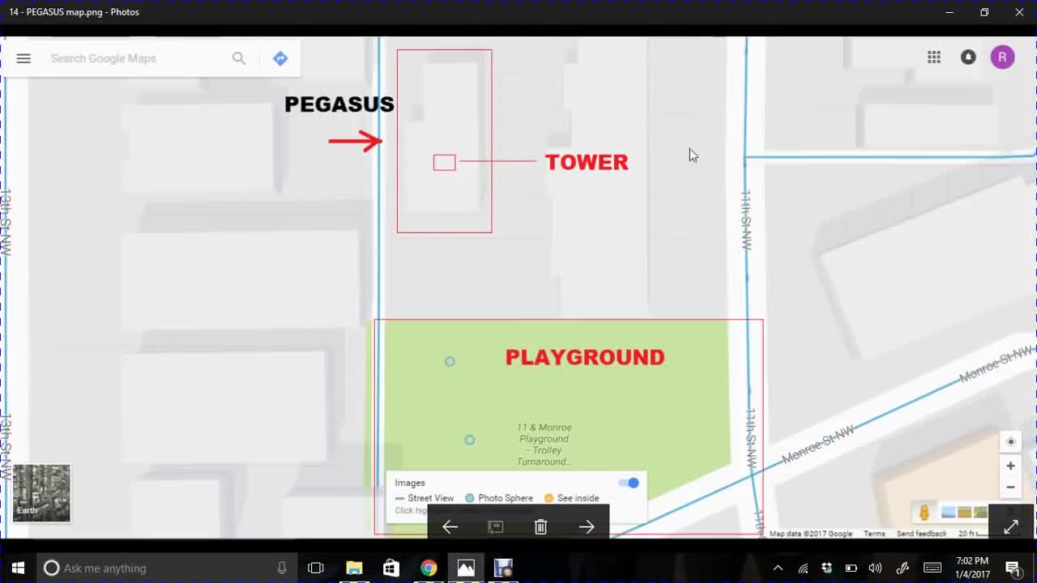
Task: Open Google notifications bell
Action: pos(968,57)
